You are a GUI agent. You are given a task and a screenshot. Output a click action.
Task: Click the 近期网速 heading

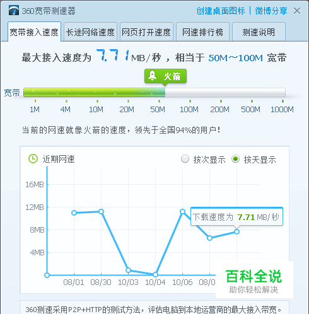[59, 159]
